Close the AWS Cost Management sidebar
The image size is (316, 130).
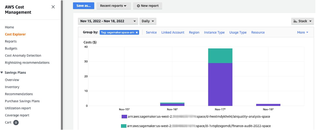[x=53, y=7]
